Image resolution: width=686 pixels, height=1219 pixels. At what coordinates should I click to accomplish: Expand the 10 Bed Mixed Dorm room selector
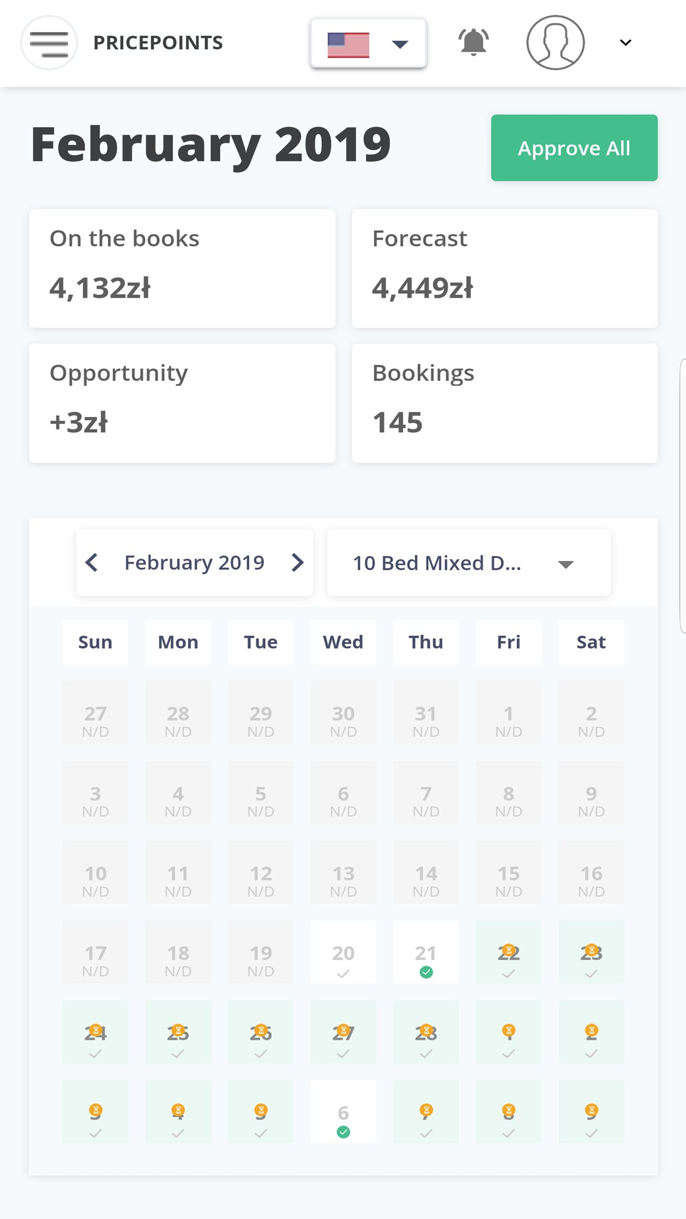468,563
